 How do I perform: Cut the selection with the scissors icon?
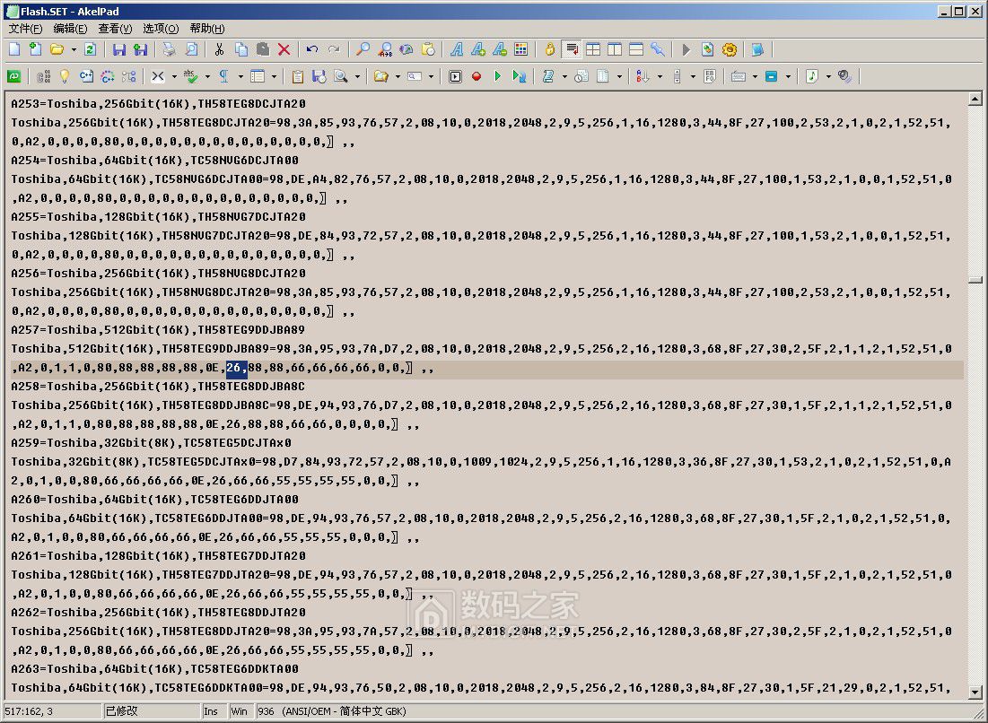coord(219,49)
